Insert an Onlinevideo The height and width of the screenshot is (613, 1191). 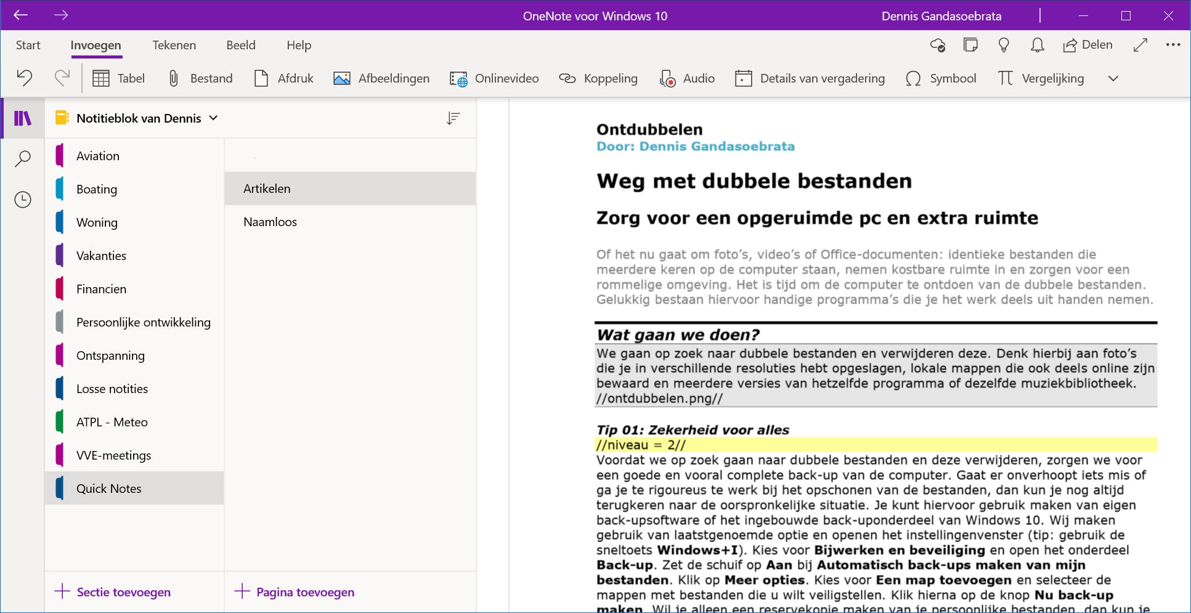[x=494, y=78]
